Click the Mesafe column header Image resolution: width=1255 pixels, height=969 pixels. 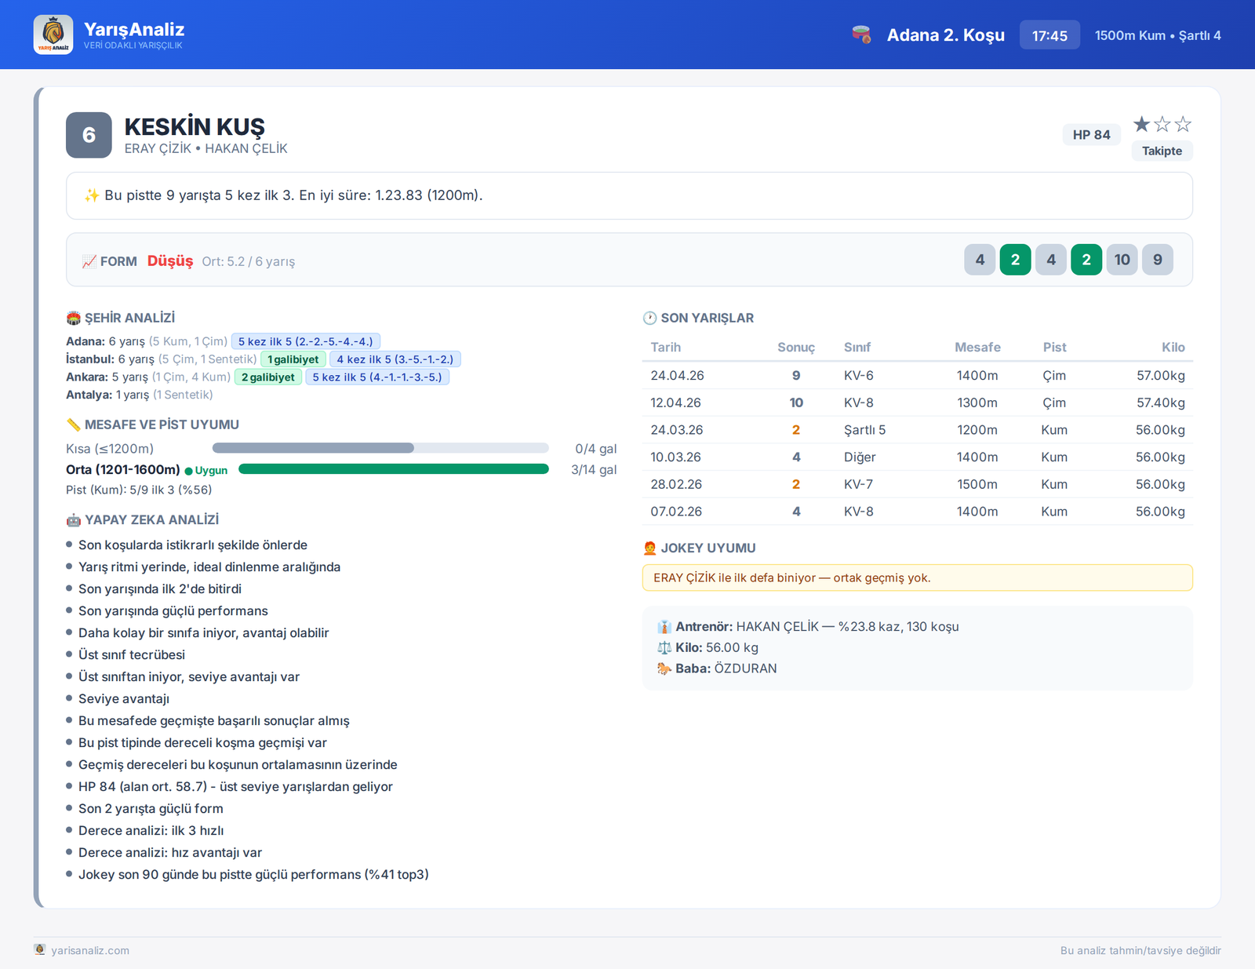click(977, 347)
